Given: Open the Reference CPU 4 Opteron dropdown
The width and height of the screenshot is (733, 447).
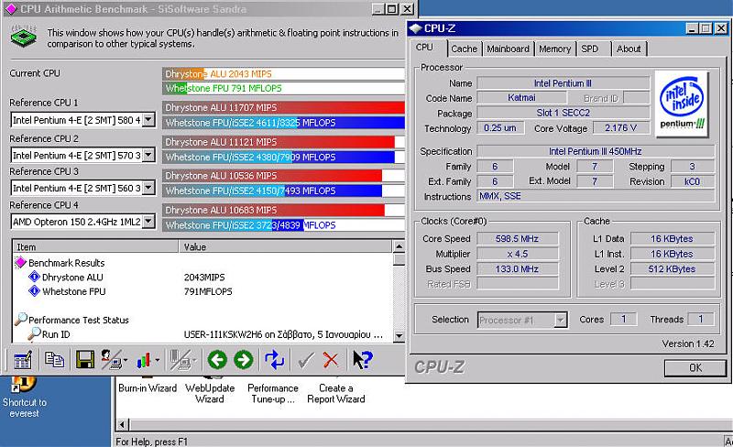Looking at the screenshot, I should [148, 222].
